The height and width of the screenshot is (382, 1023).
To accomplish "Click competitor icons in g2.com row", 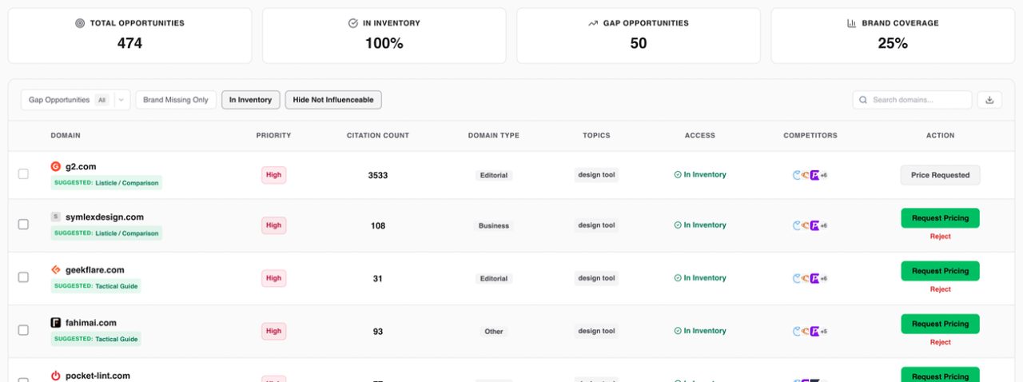I will tap(810, 175).
